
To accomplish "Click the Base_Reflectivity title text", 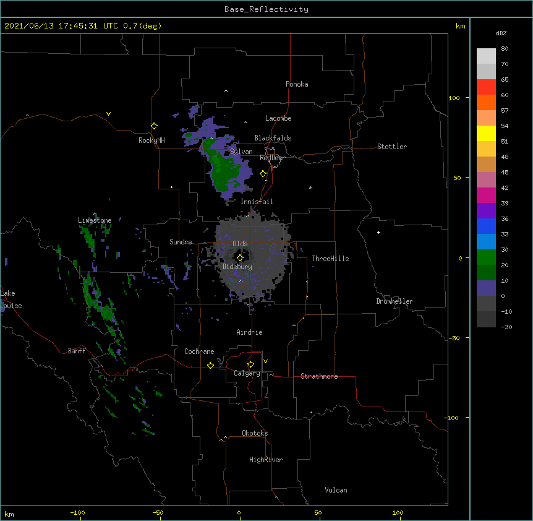I will coord(266,9).
